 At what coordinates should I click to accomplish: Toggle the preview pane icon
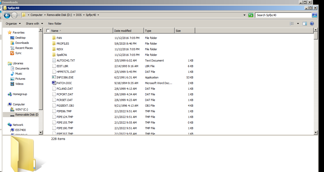pos(305,24)
